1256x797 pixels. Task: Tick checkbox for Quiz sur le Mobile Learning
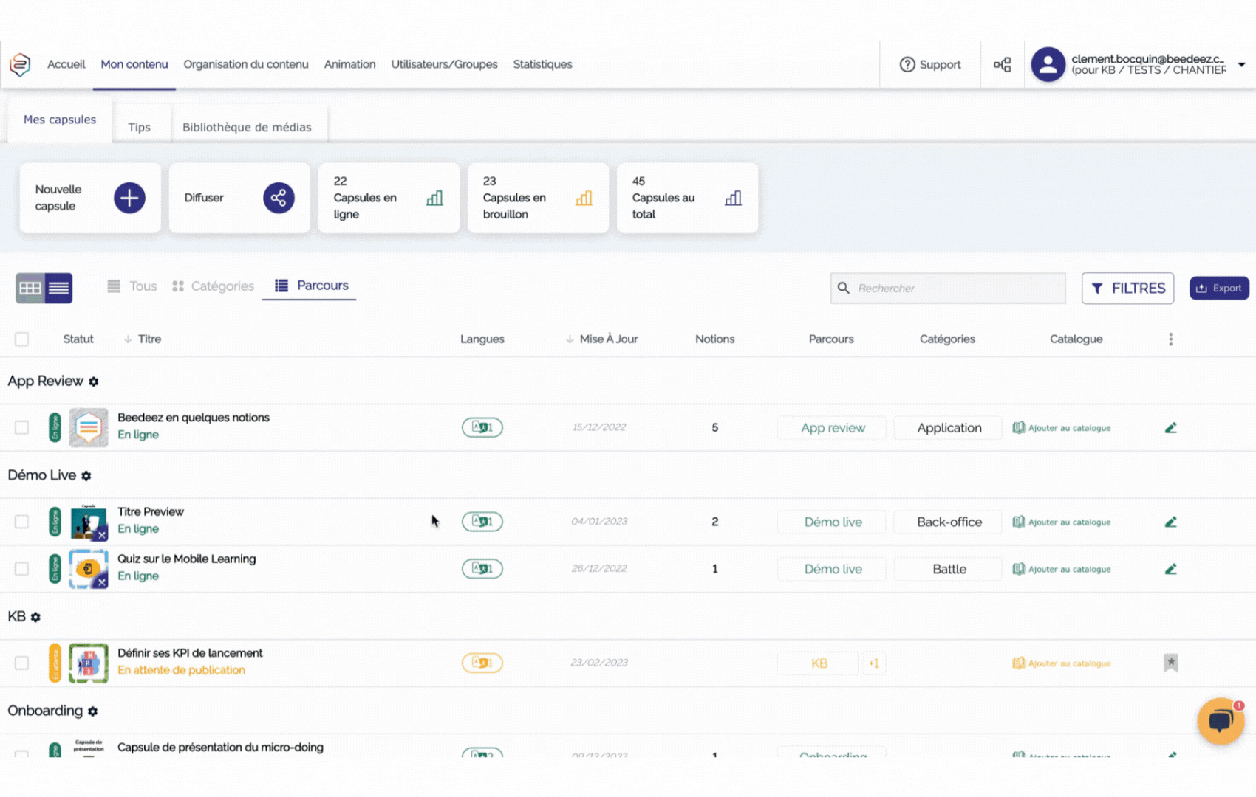coord(21,569)
